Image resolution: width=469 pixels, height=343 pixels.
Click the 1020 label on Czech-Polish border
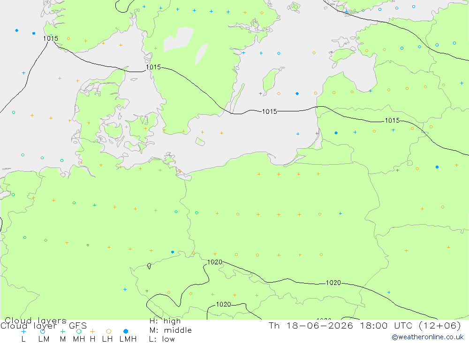[215, 262]
